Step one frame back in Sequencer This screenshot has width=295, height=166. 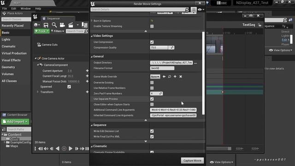(x=52, y=148)
